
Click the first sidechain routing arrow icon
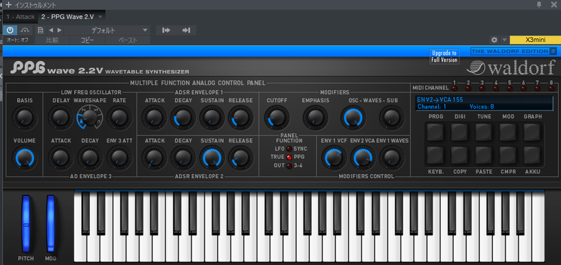click(166, 30)
